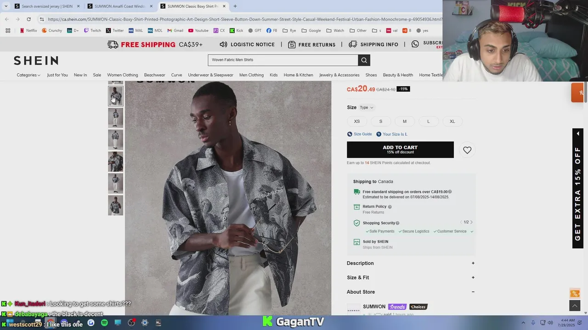The height and width of the screenshot is (330, 588).
Task: Open the Rye bookmarks folder
Action: [x=289, y=31]
